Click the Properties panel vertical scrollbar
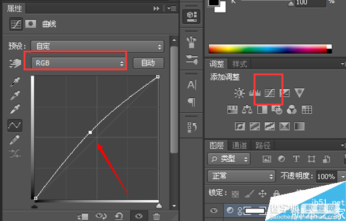 point(174,99)
